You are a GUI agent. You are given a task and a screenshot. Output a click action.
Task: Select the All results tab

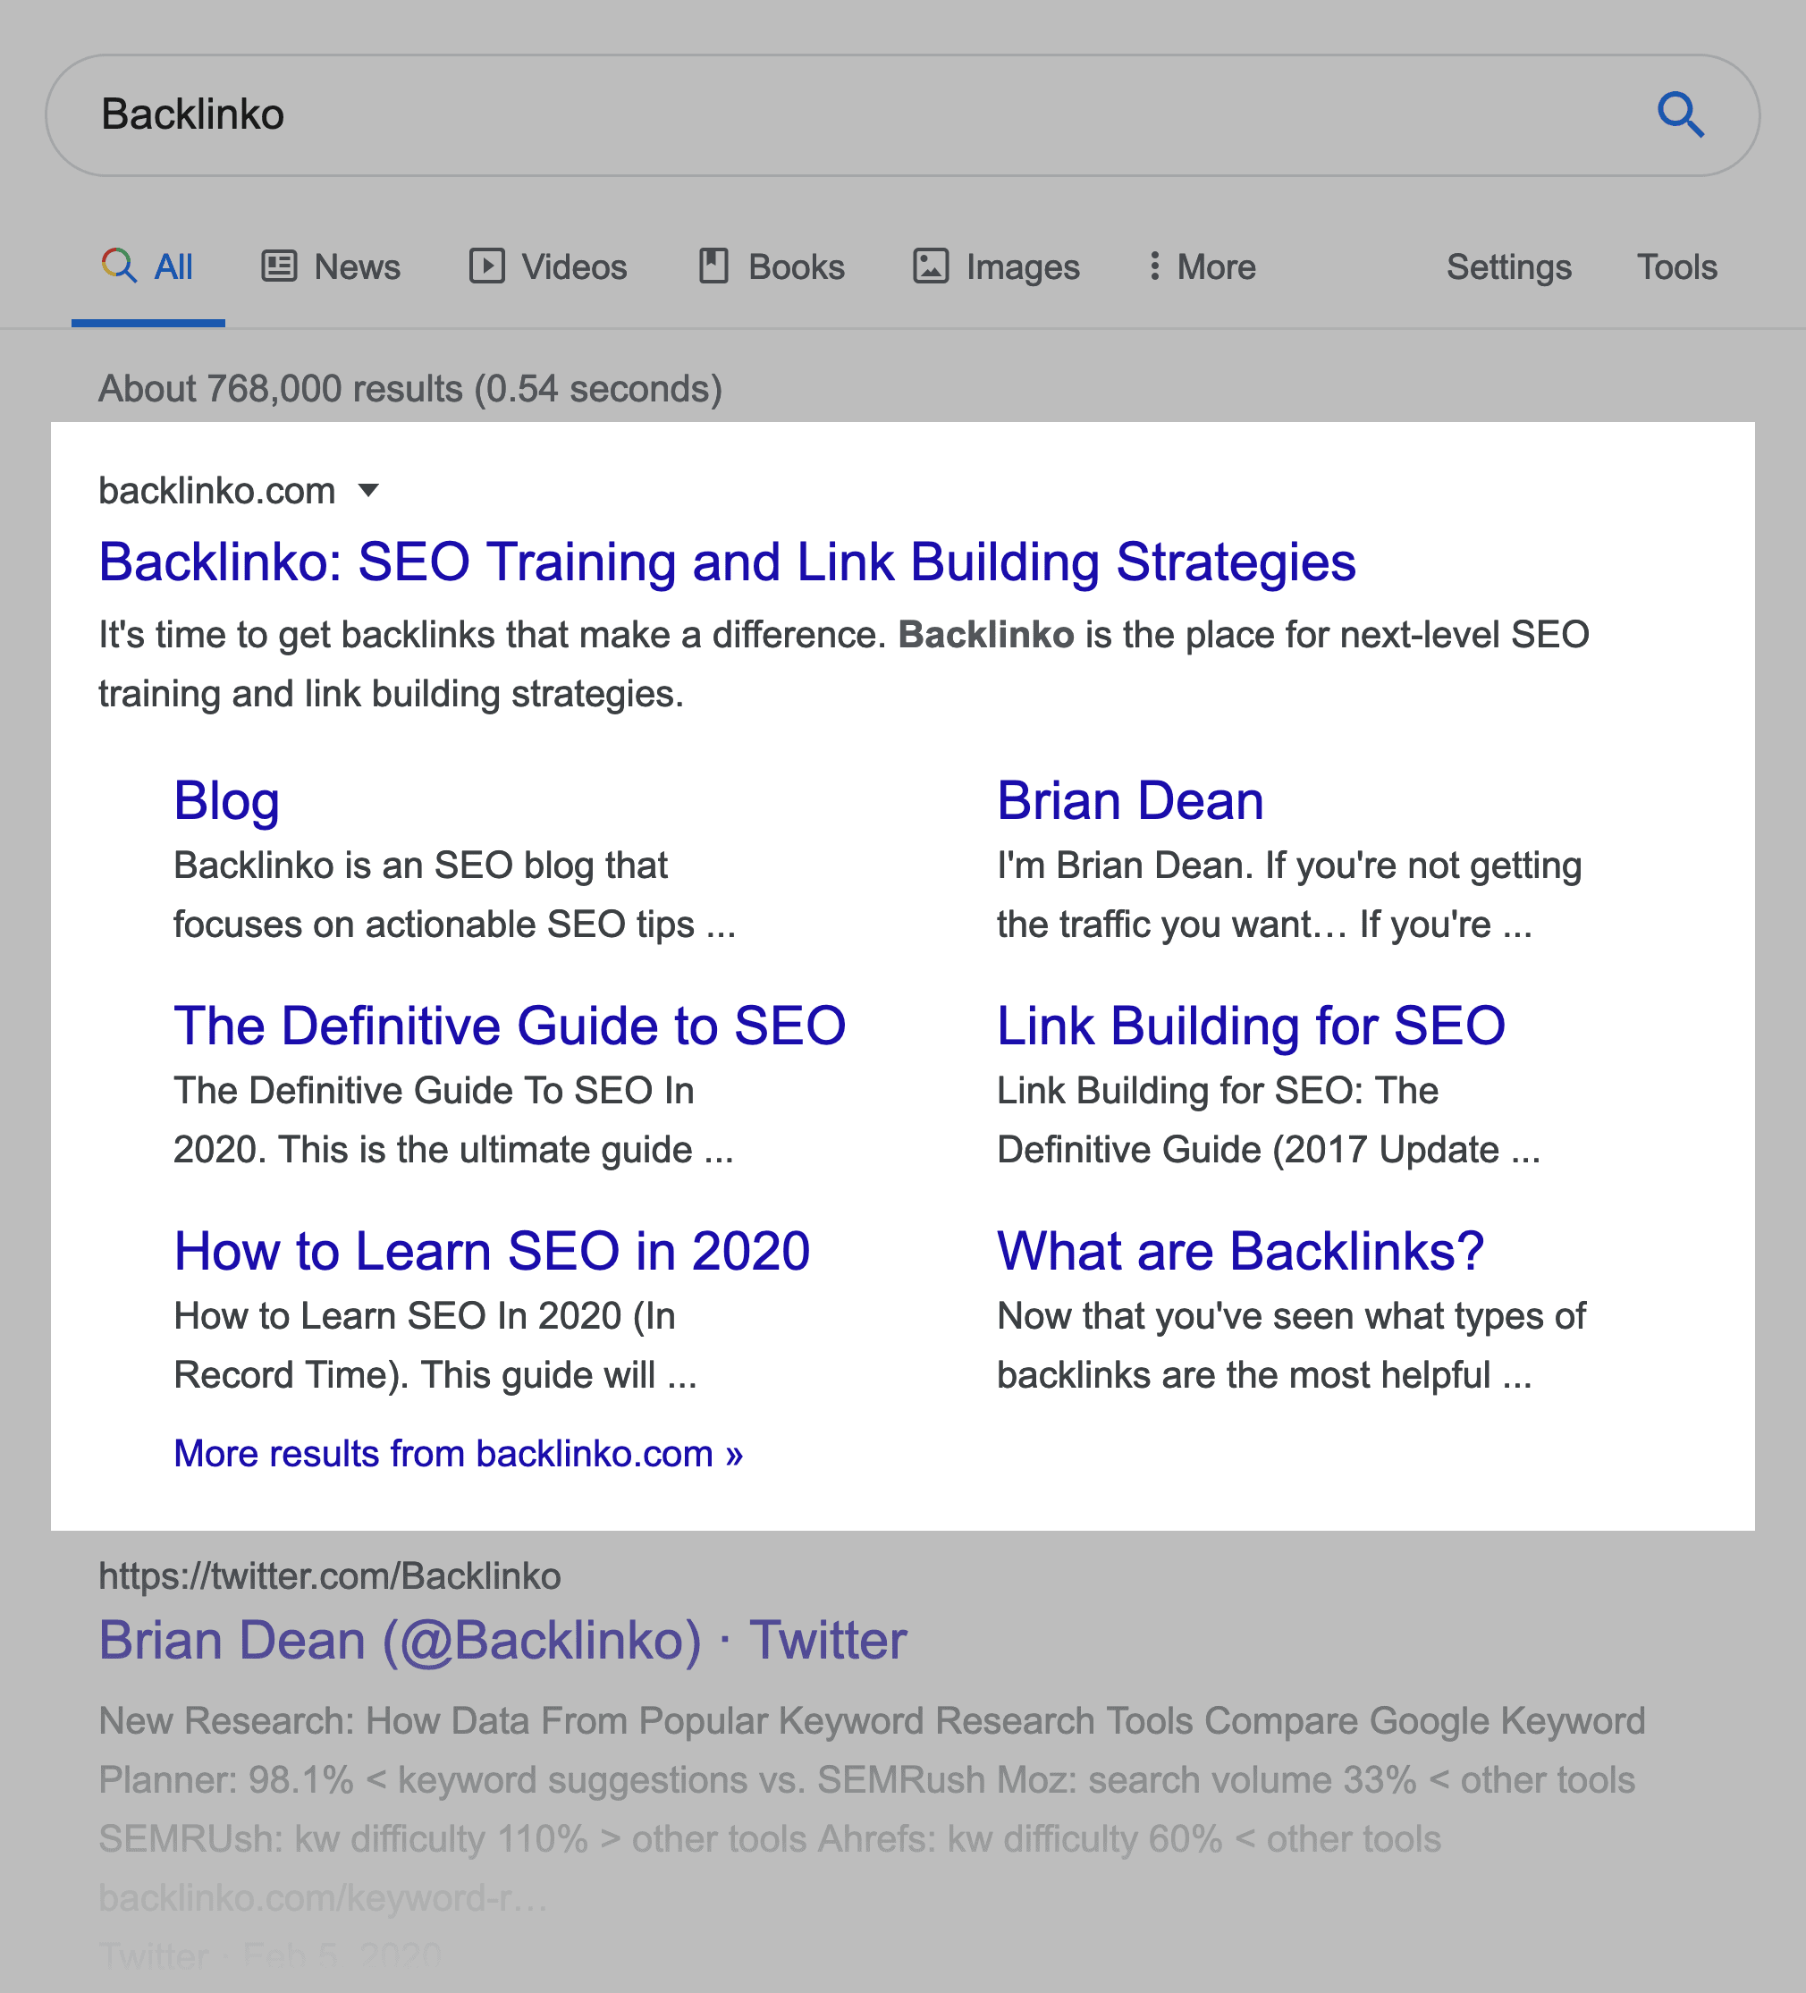pos(148,267)
